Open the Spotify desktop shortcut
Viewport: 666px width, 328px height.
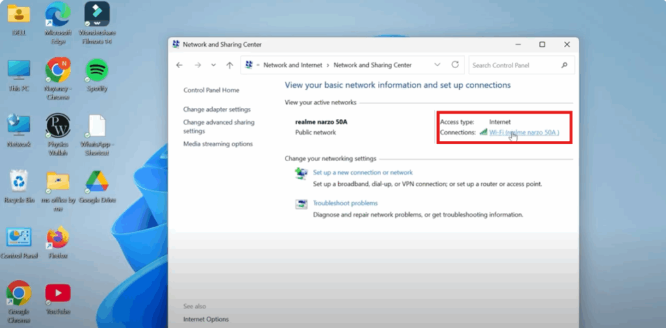[x=97, y=70]
